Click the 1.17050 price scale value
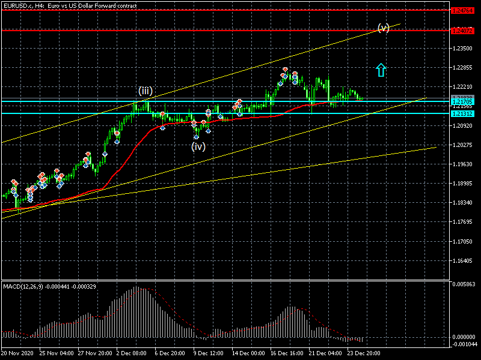 click(x=462, y=242)
